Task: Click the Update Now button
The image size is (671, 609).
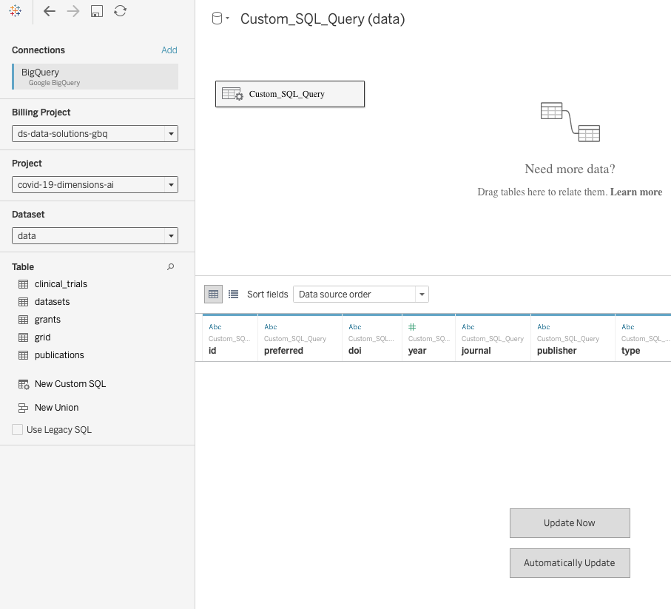Action: click(570, 523)
